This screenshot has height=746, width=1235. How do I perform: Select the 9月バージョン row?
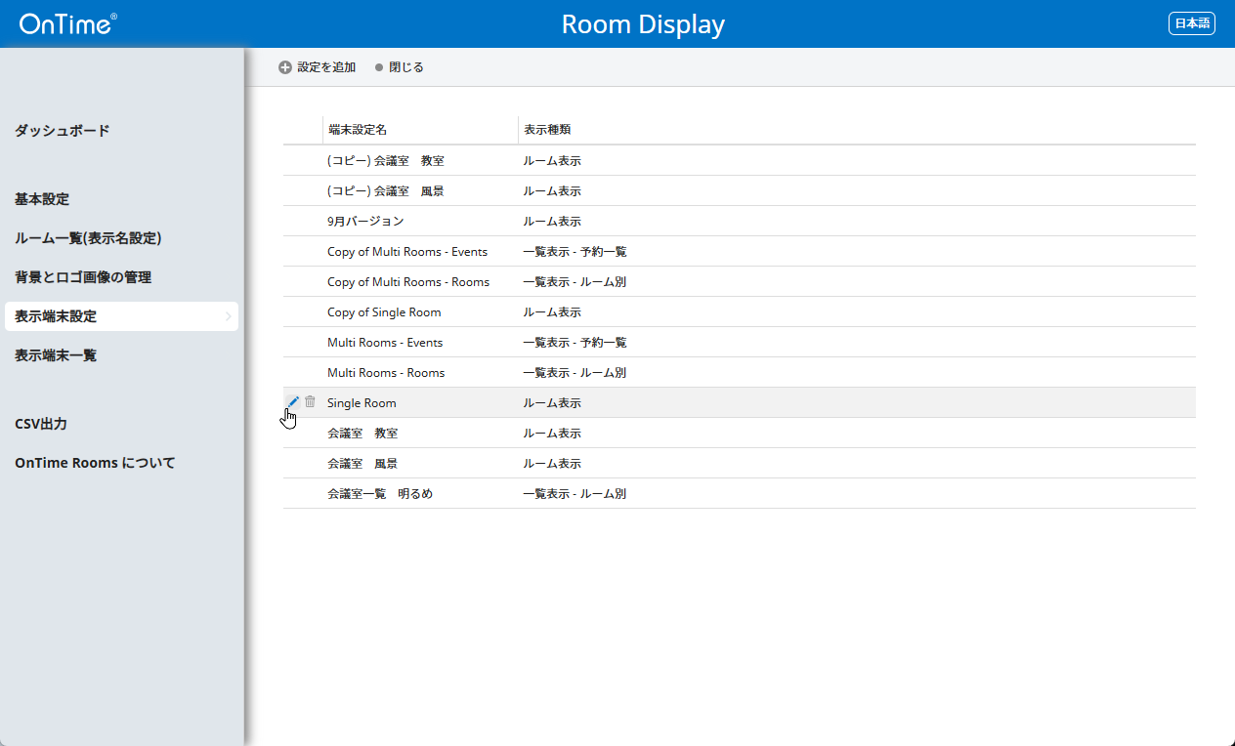click(x=365, y=222)
